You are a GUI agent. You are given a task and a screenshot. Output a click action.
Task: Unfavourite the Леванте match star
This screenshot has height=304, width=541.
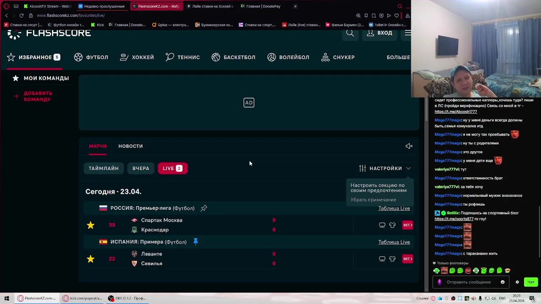tap(90, 259)
